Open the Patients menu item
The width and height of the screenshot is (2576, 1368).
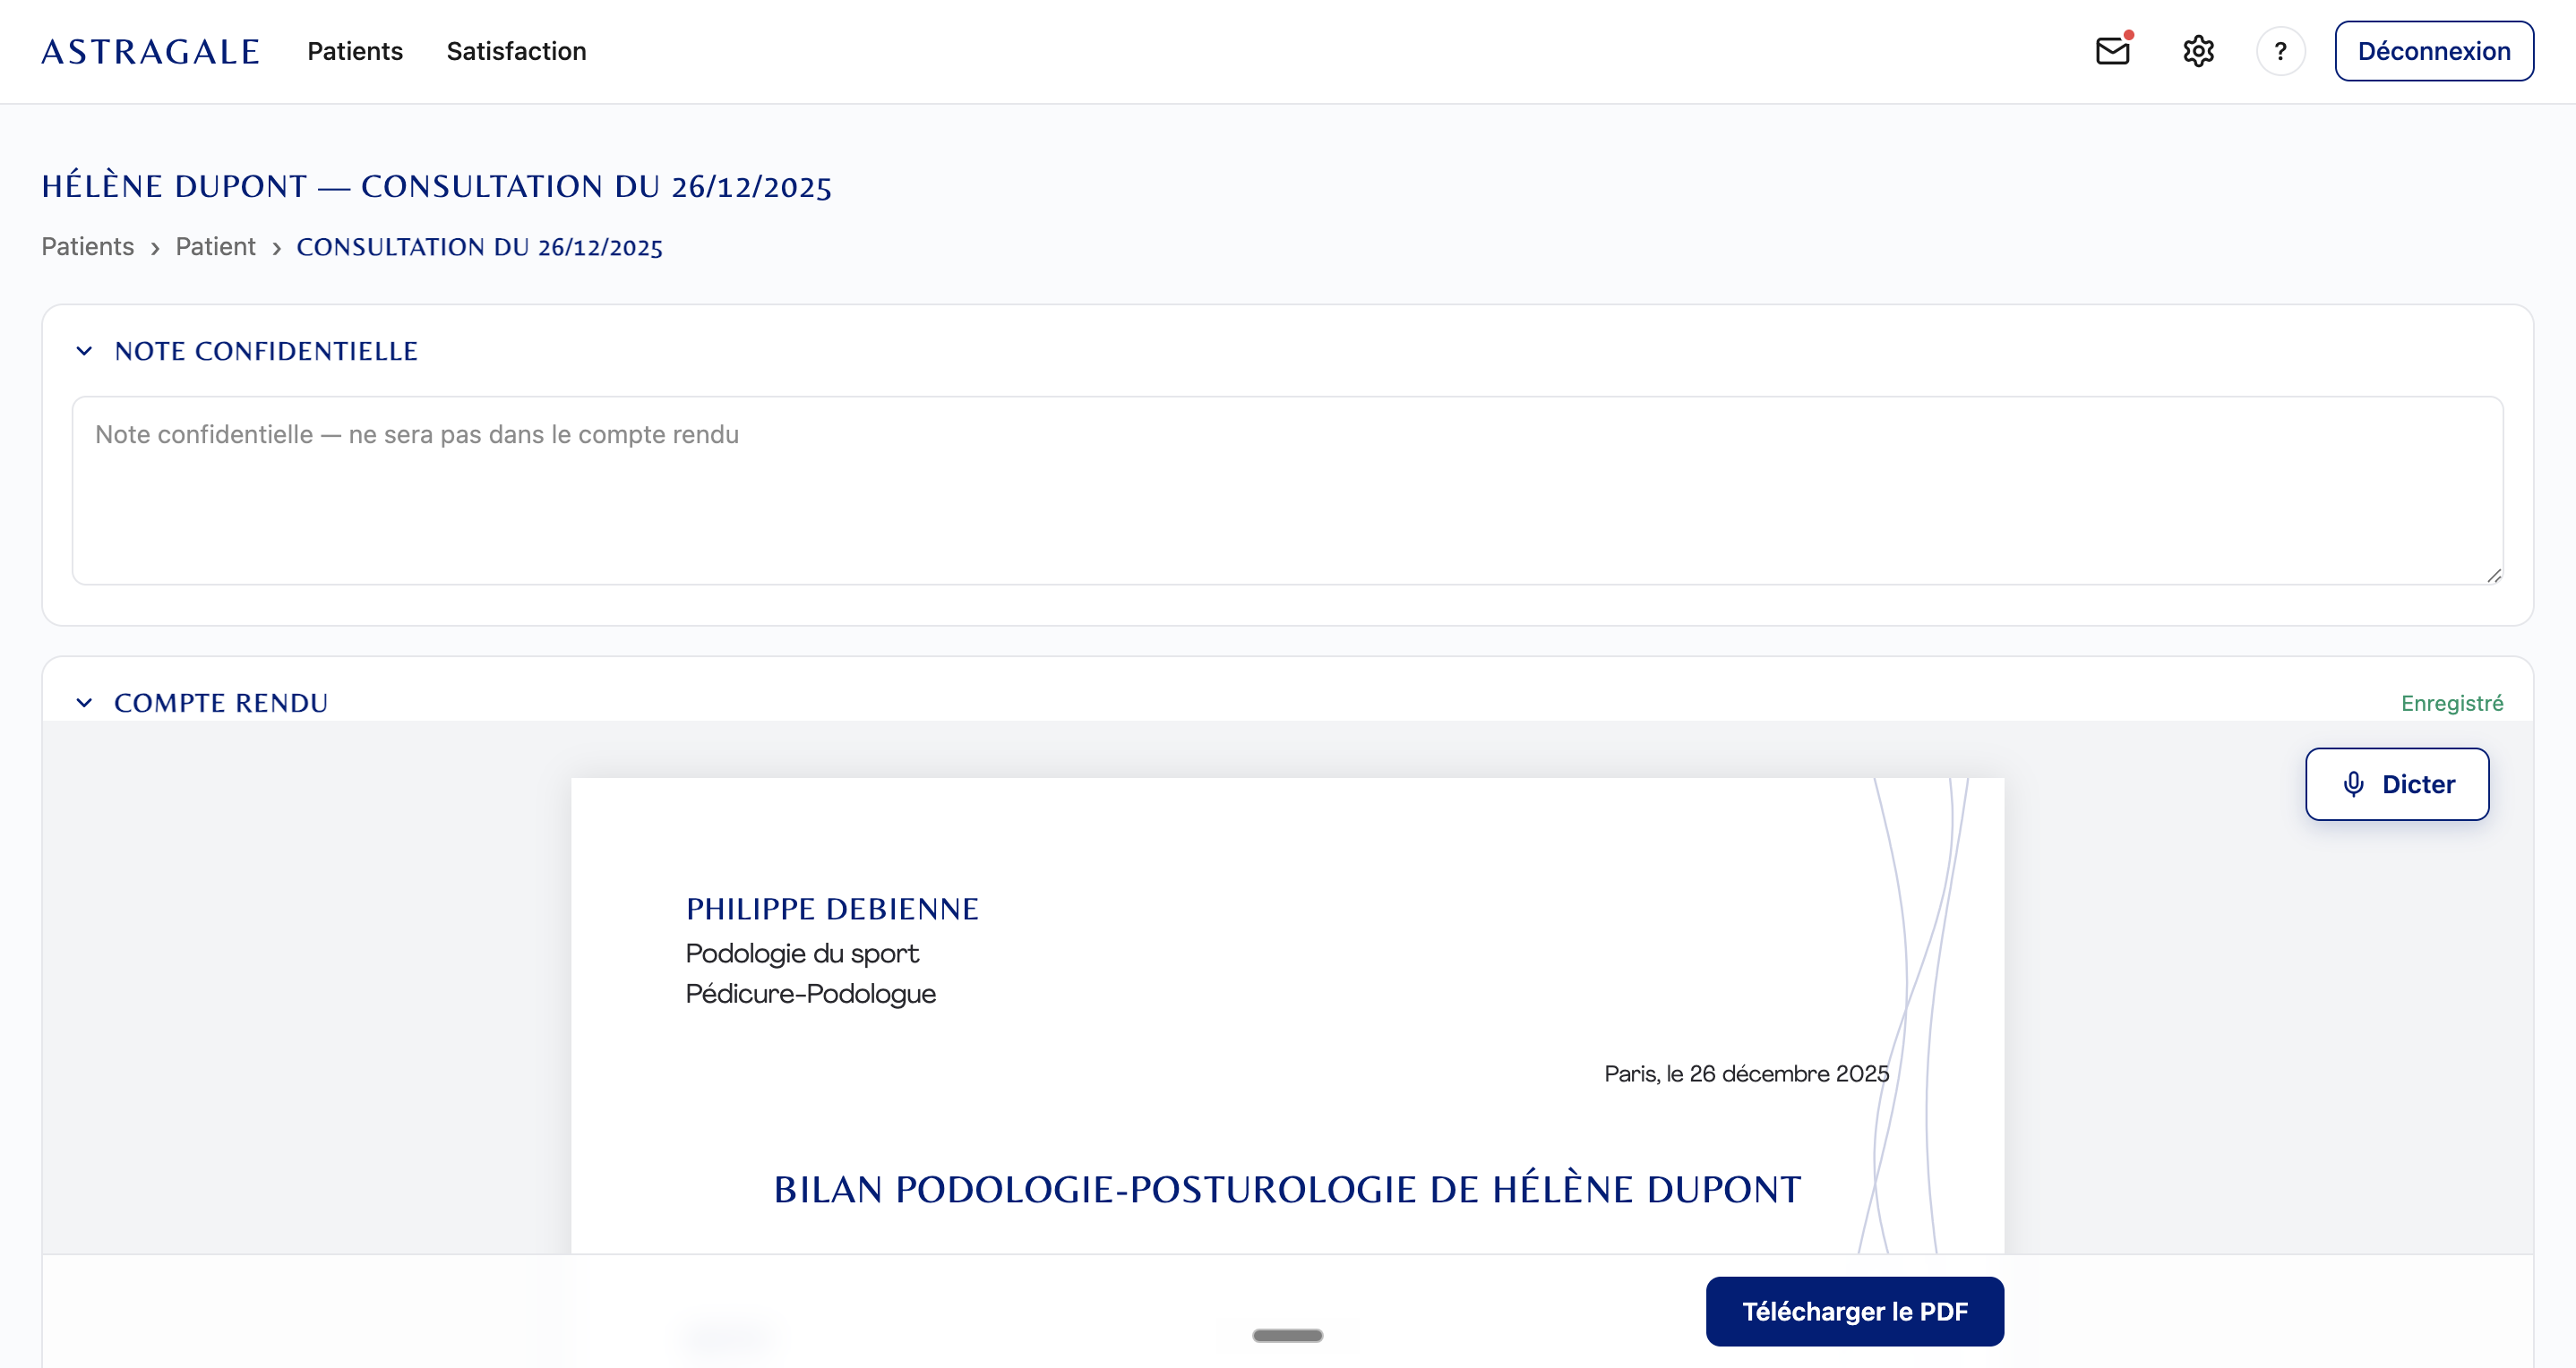point(355,51)
